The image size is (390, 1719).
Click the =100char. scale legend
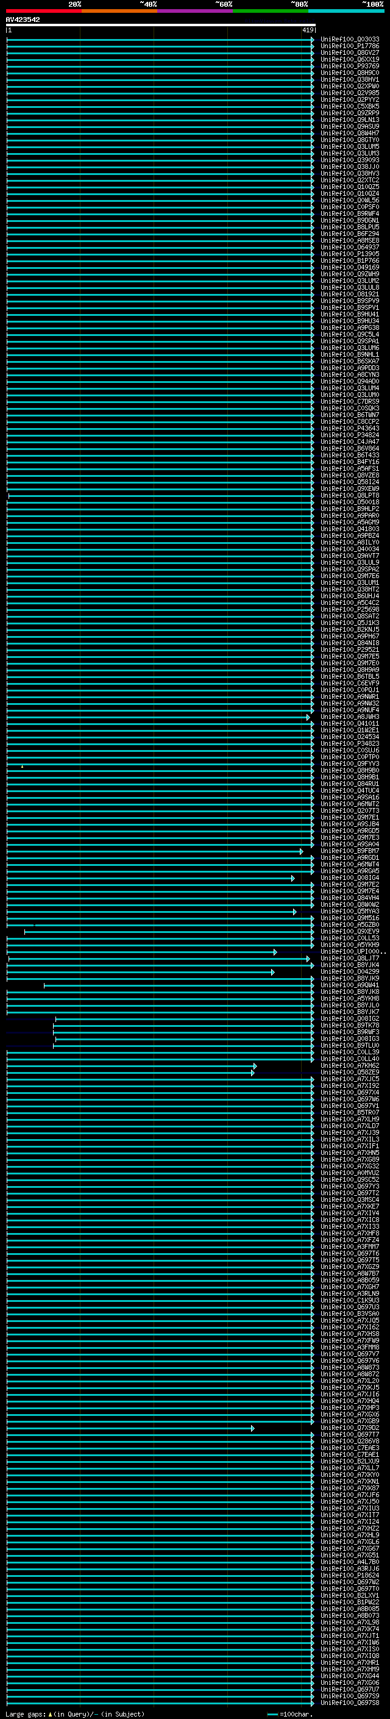tap(289, 1714)
